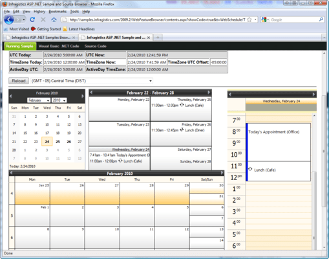Switch to Visual Basic .NET Code tab

tap(59, 46)
